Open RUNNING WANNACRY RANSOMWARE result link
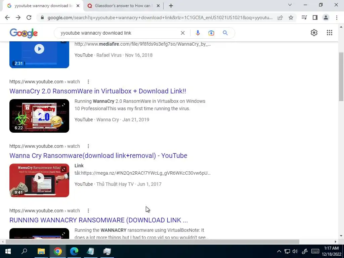Screen dimensions: 344x258 click(x=99, y=220)
